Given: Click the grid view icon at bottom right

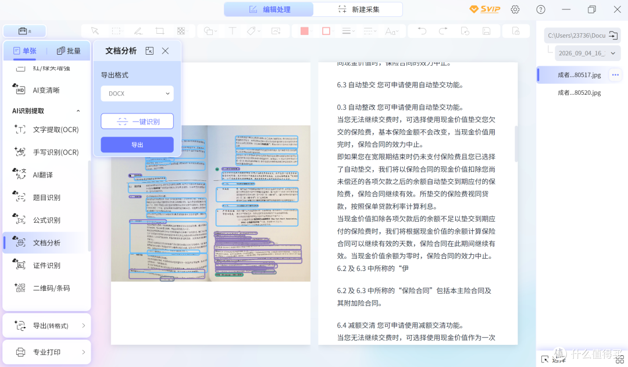Looking at the screenshot, I should click(620, 359).
